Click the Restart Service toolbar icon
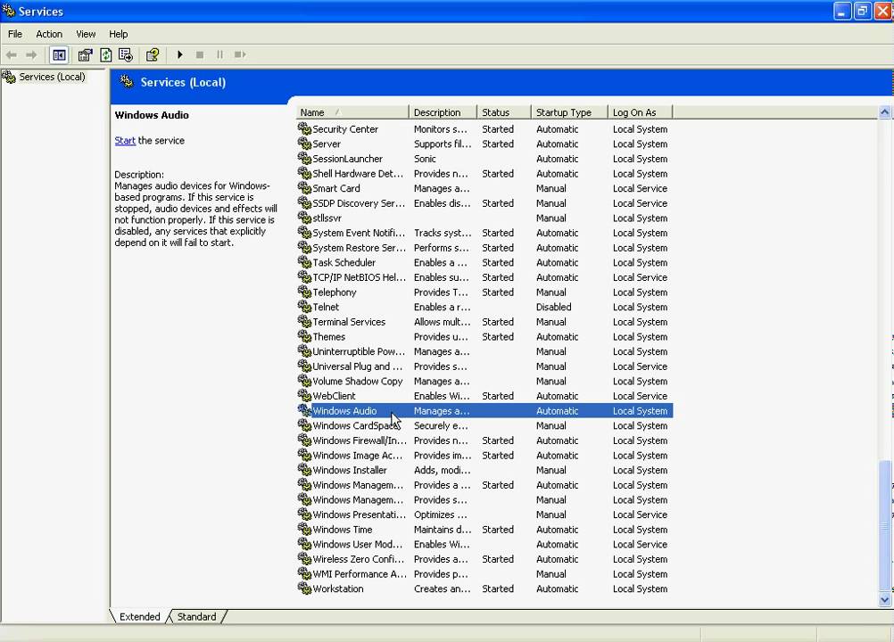894x642 pixels. pos(240,54)
